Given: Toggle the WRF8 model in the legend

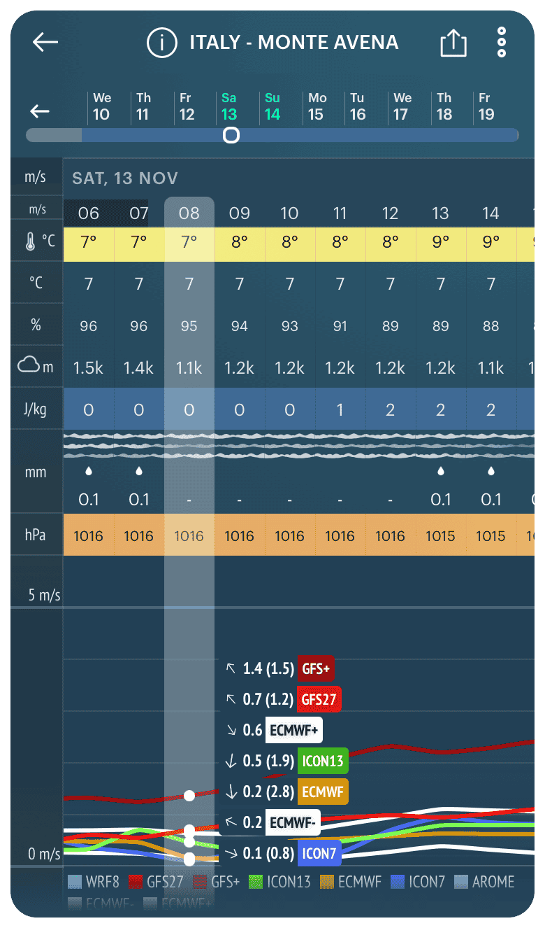Looking at the screenshot, I should [x=94, y=882].
